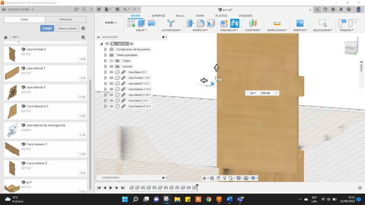Click the Construct plane icon
This screenshot has height=205, width=365.
pyautogui.click(x=253, y=23)
